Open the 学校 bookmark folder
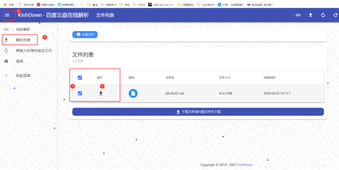The height and width of the screenshot is (170, 339). 125,5
